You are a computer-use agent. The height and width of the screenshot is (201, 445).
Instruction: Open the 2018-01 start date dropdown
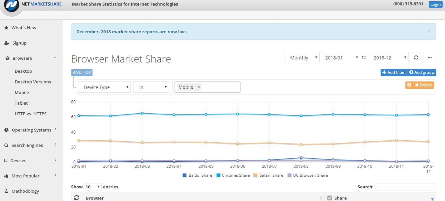(340, 58)
